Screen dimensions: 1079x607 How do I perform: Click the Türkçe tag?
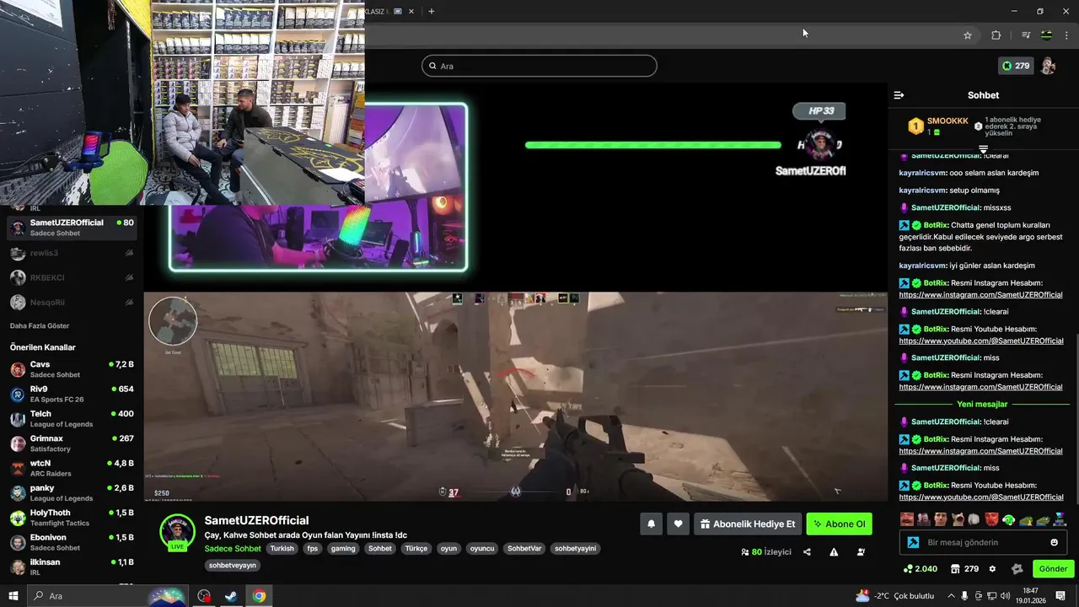click(416, 548)
